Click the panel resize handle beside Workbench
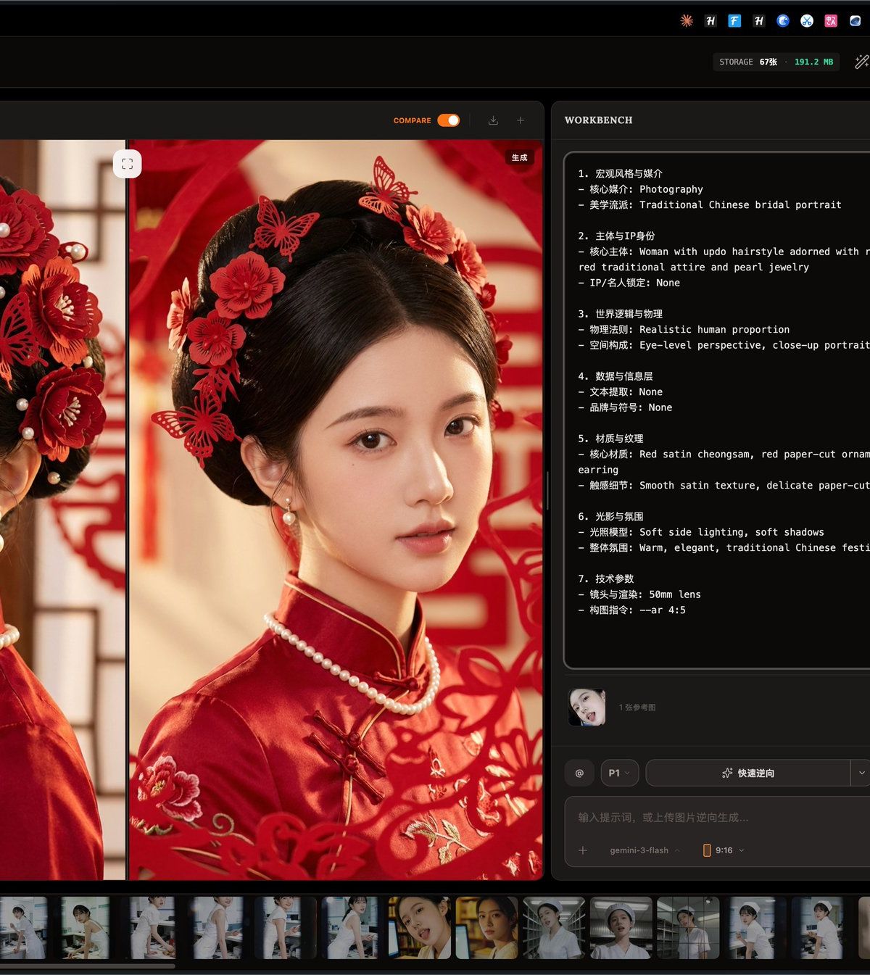This screenshot has height=975, width=870. pyautogui.click(x=547, y=490)
